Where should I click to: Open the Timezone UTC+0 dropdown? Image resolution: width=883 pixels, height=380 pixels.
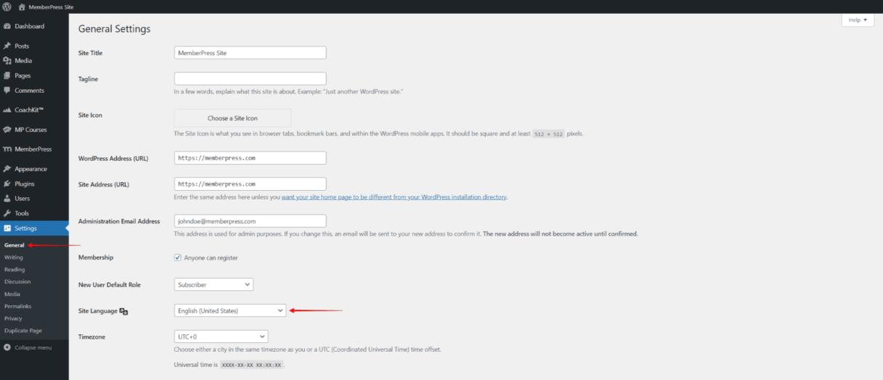point(221,336)
